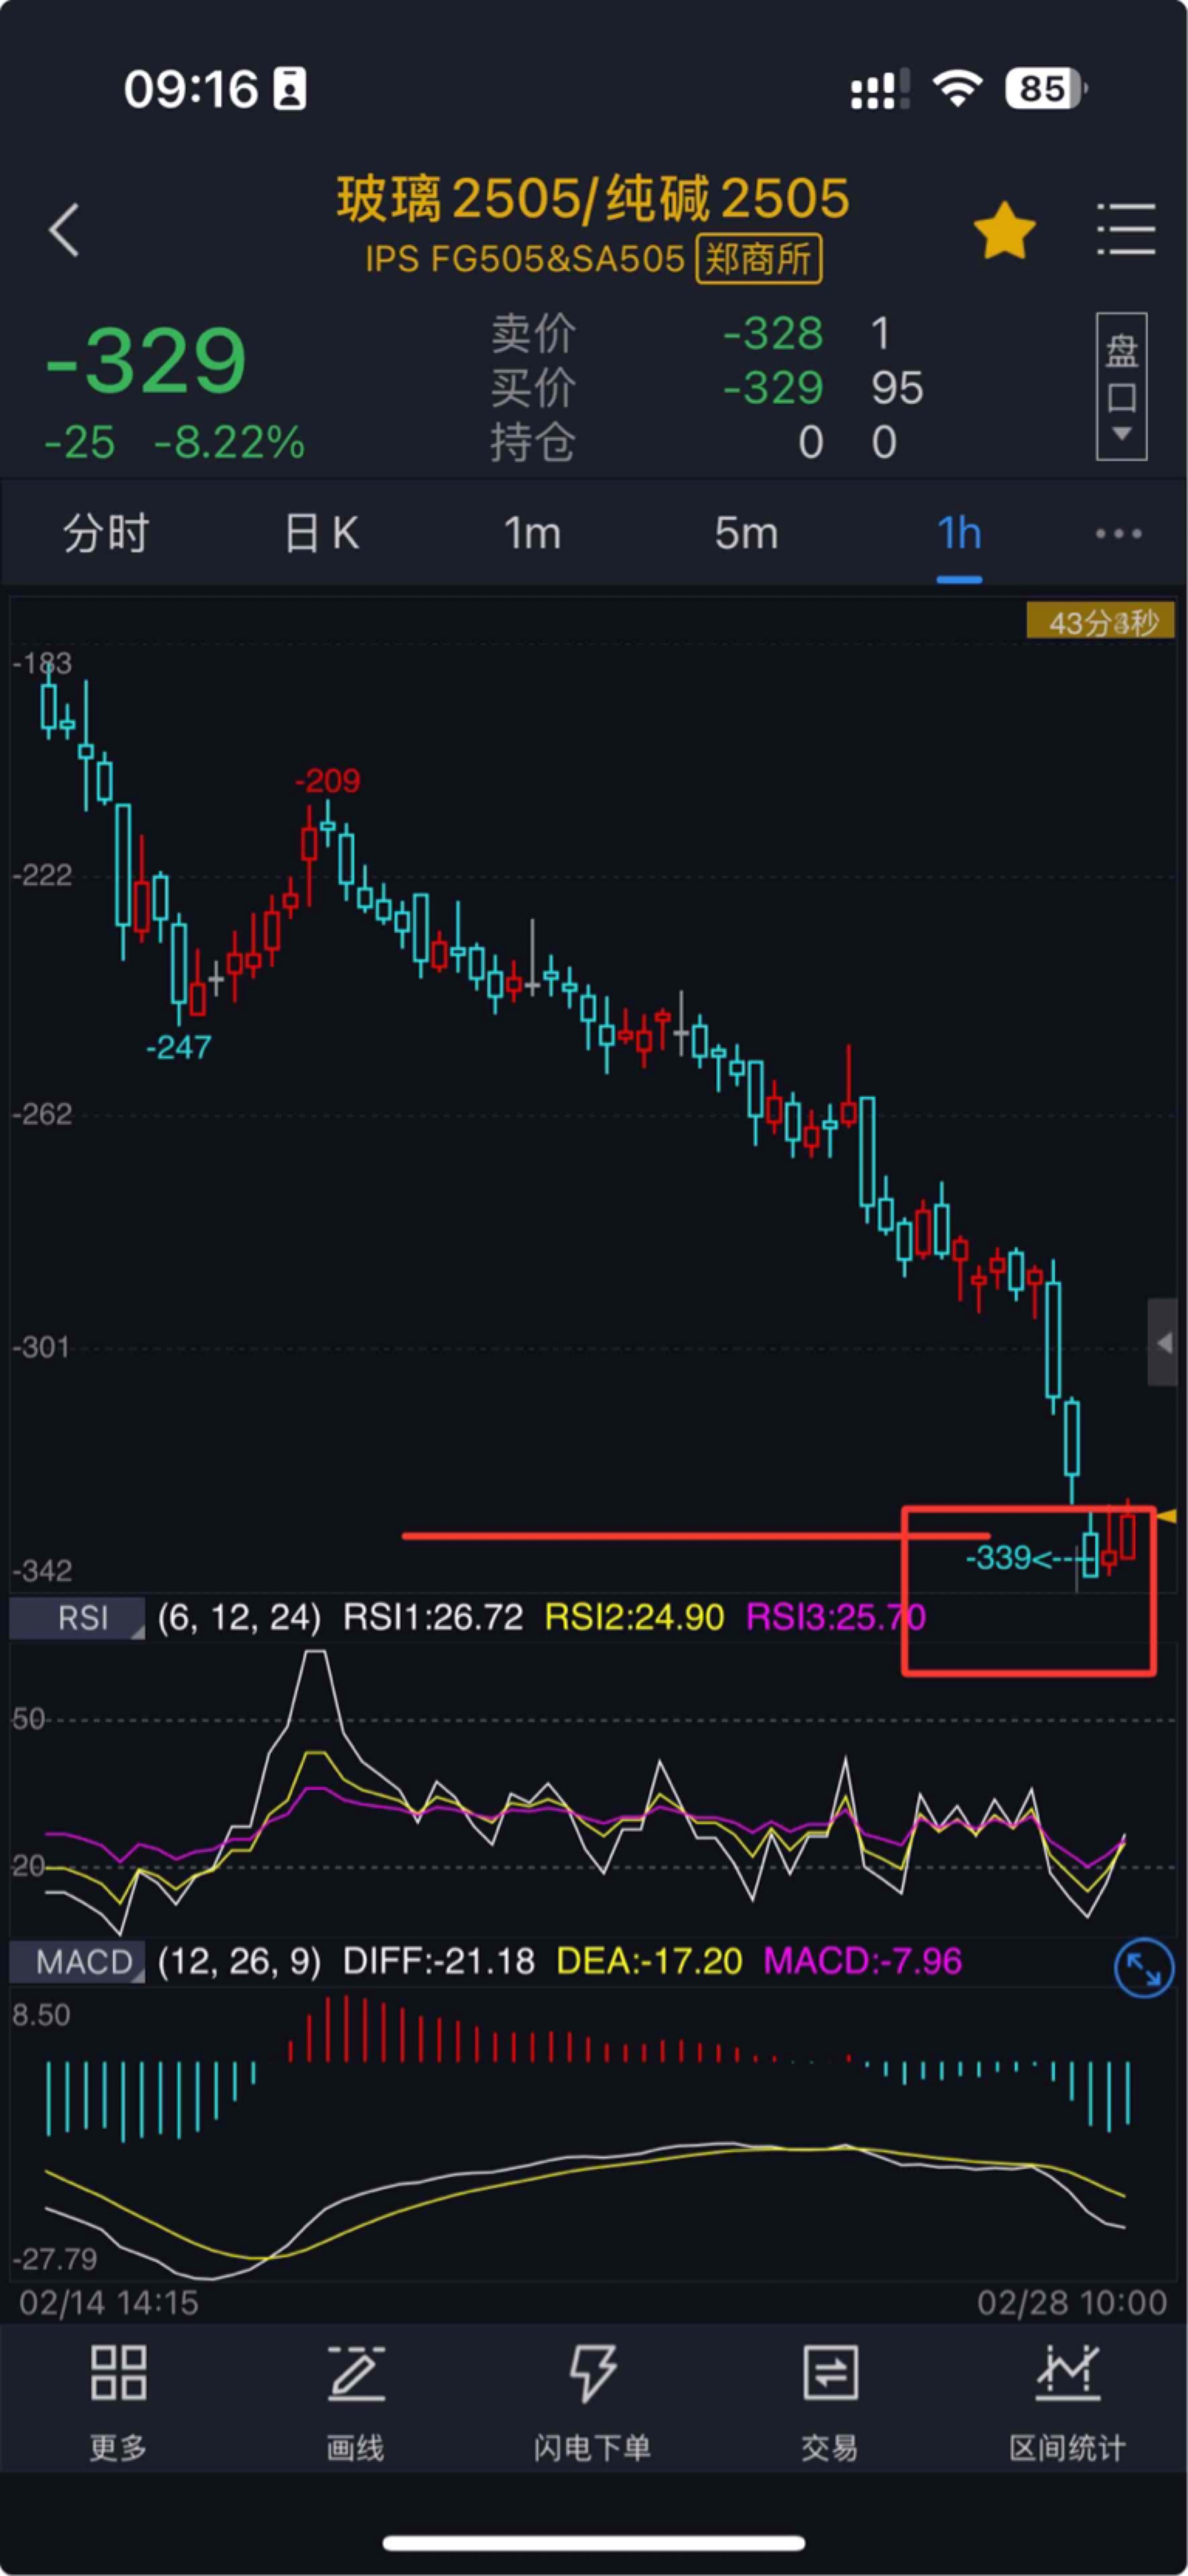Viewport: 1188px width, 2576px height.
Task: Tap the -339 low candle marker
Action: 1000,1558
